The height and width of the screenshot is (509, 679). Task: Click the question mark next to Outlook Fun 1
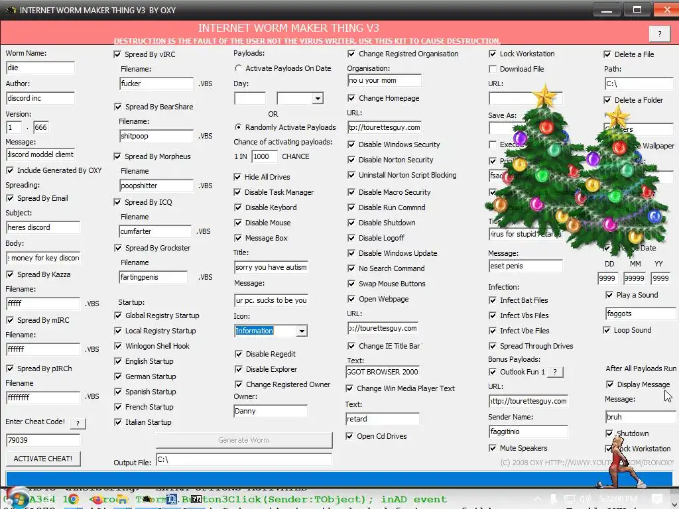tap(555, 372)
